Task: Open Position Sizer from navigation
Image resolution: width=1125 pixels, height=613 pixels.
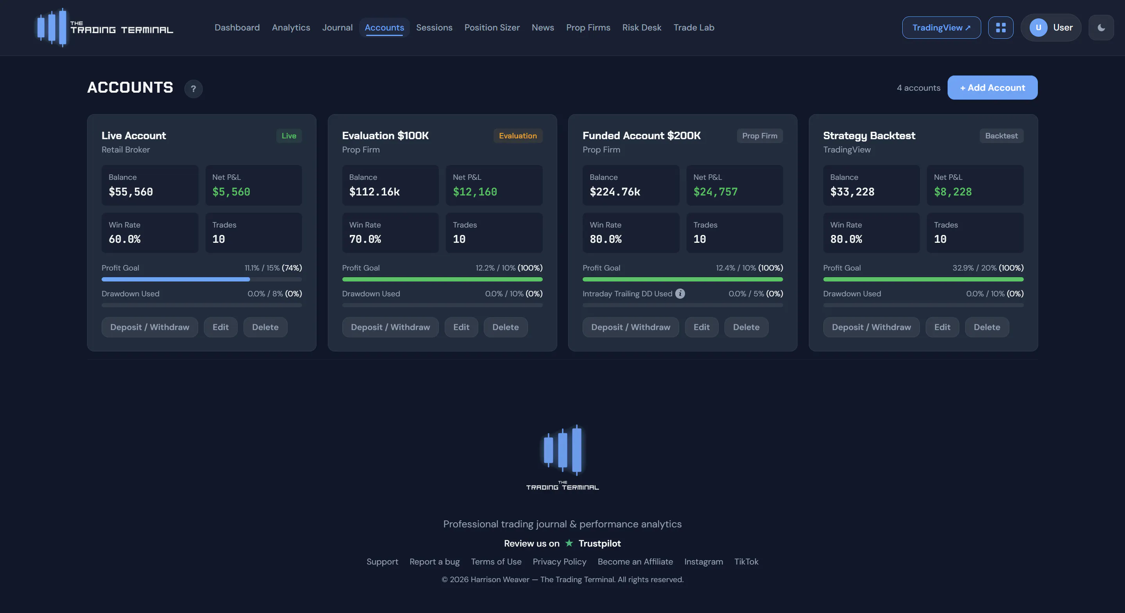Action: 492,27
